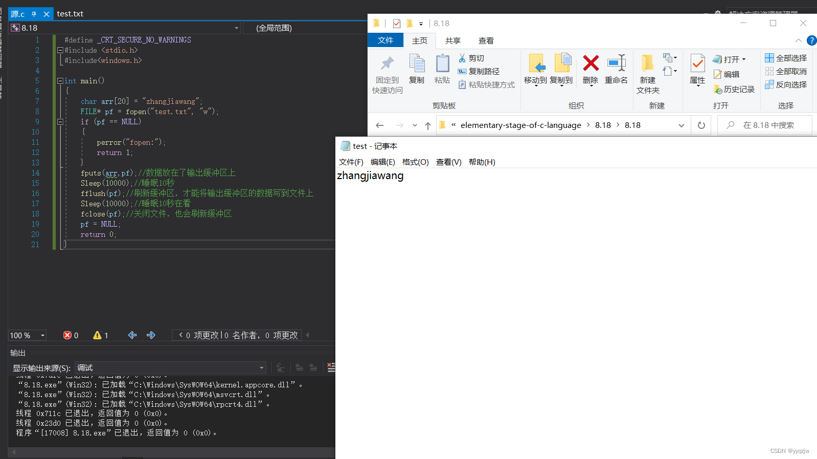Open Notepad Format (格式) menu
Screen dimensions: 817x459
click(416, 162)
